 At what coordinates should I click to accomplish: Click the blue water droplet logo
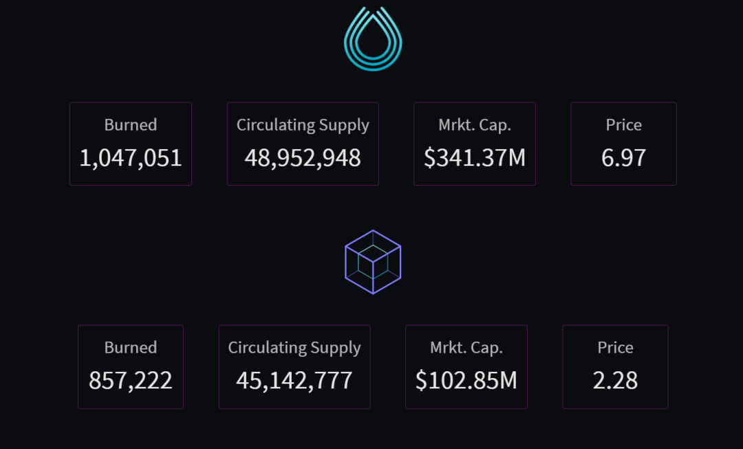(373, 39)
